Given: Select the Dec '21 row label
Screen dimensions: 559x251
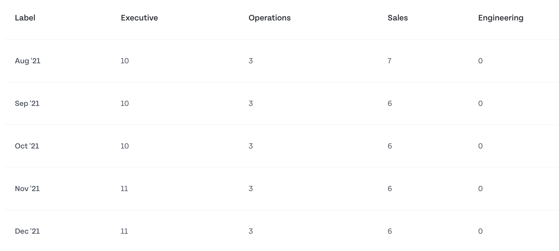Looking at the screenshot, I should click(x=27, y=231).
